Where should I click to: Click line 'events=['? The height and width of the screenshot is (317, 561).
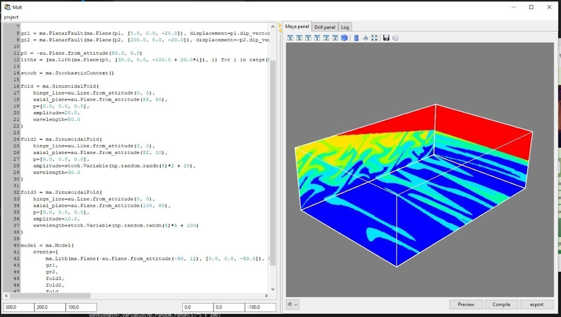click(x=46, y=251)
